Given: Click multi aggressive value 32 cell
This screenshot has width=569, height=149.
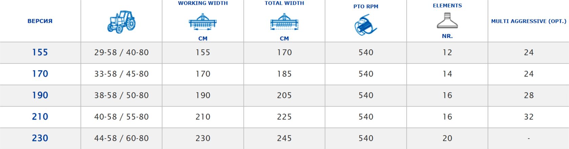Looking at the screenshot, I should click(x=528, y=117).
